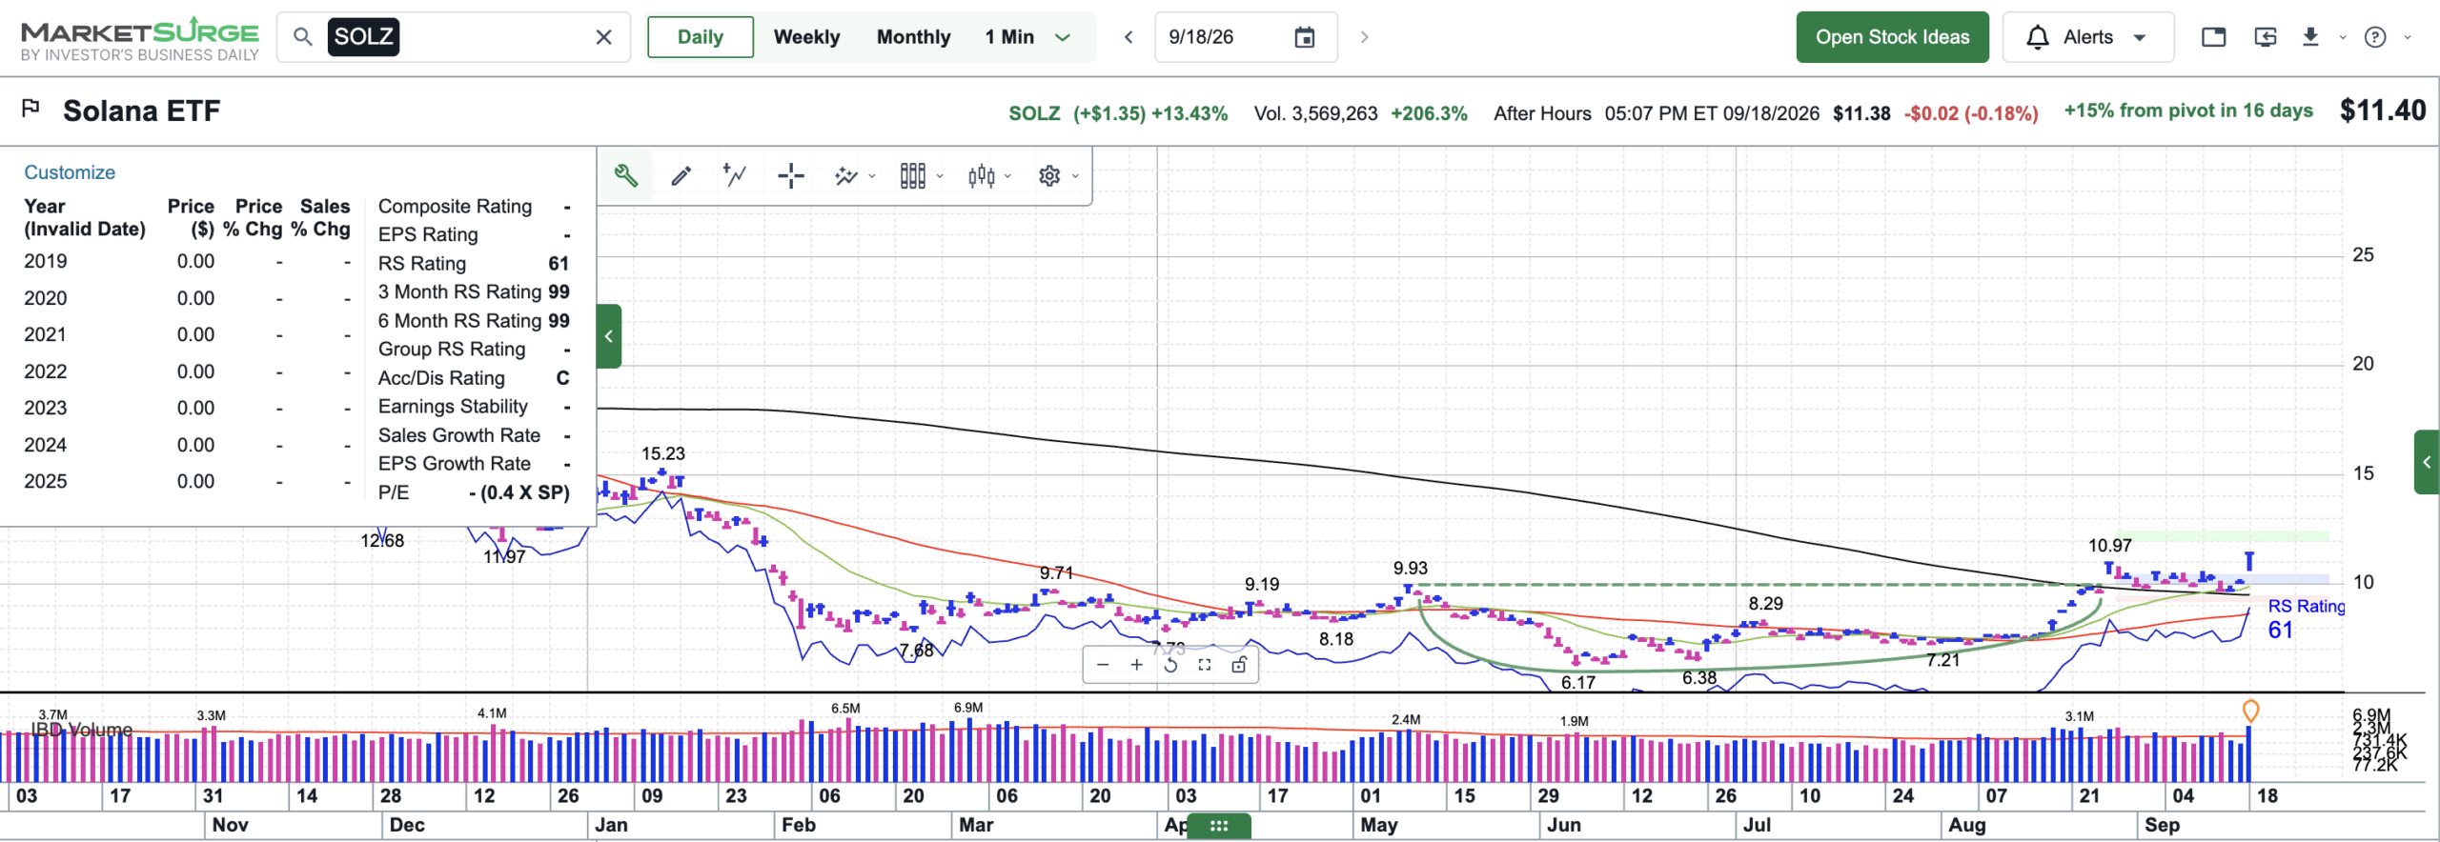Switch to Monthly chart tab

point(913,37)
